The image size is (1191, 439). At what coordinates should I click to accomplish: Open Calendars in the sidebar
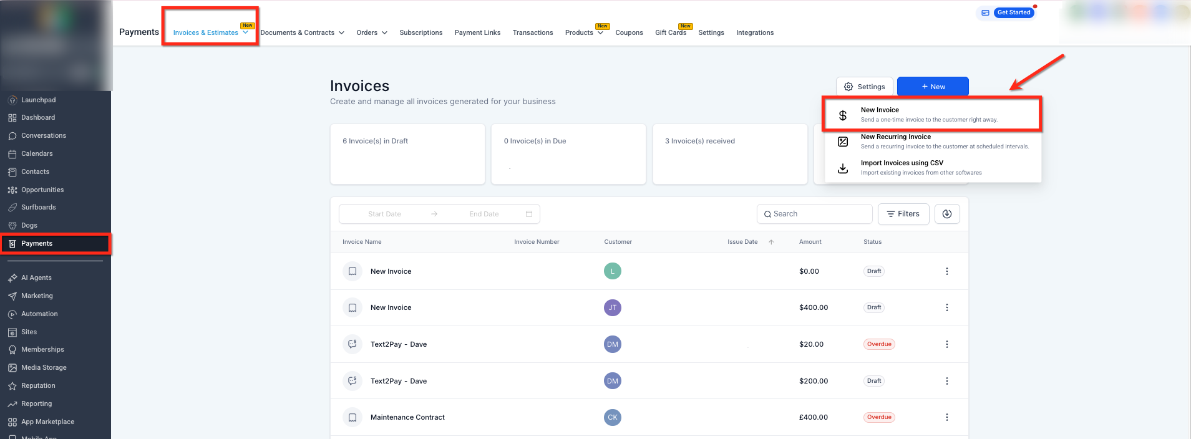point(37,153)
